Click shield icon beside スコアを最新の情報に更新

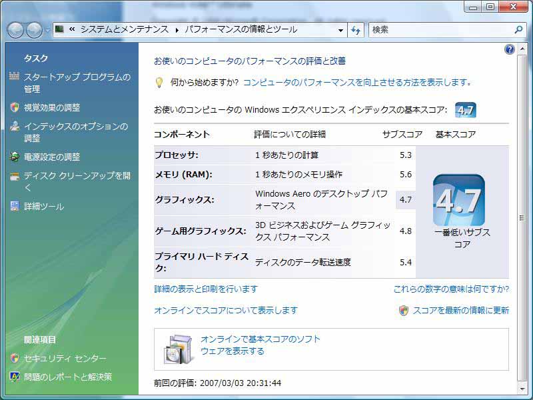pos(404,310)
